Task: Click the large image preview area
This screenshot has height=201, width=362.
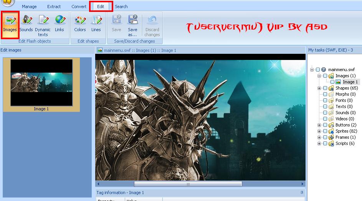Action: [200, 117]
